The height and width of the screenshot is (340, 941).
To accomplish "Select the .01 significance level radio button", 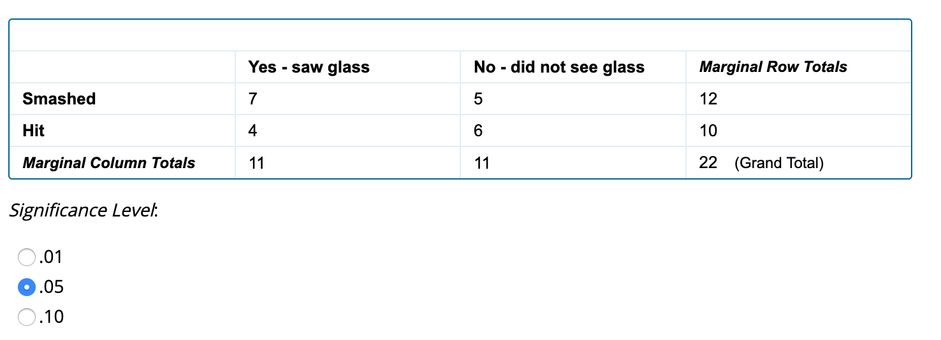I will [27, 257].
